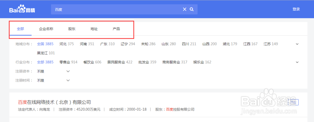Viewport: 314px width, 122px height.
Task: Switch to the 企业名称 tab
Action: coord(46,29)
